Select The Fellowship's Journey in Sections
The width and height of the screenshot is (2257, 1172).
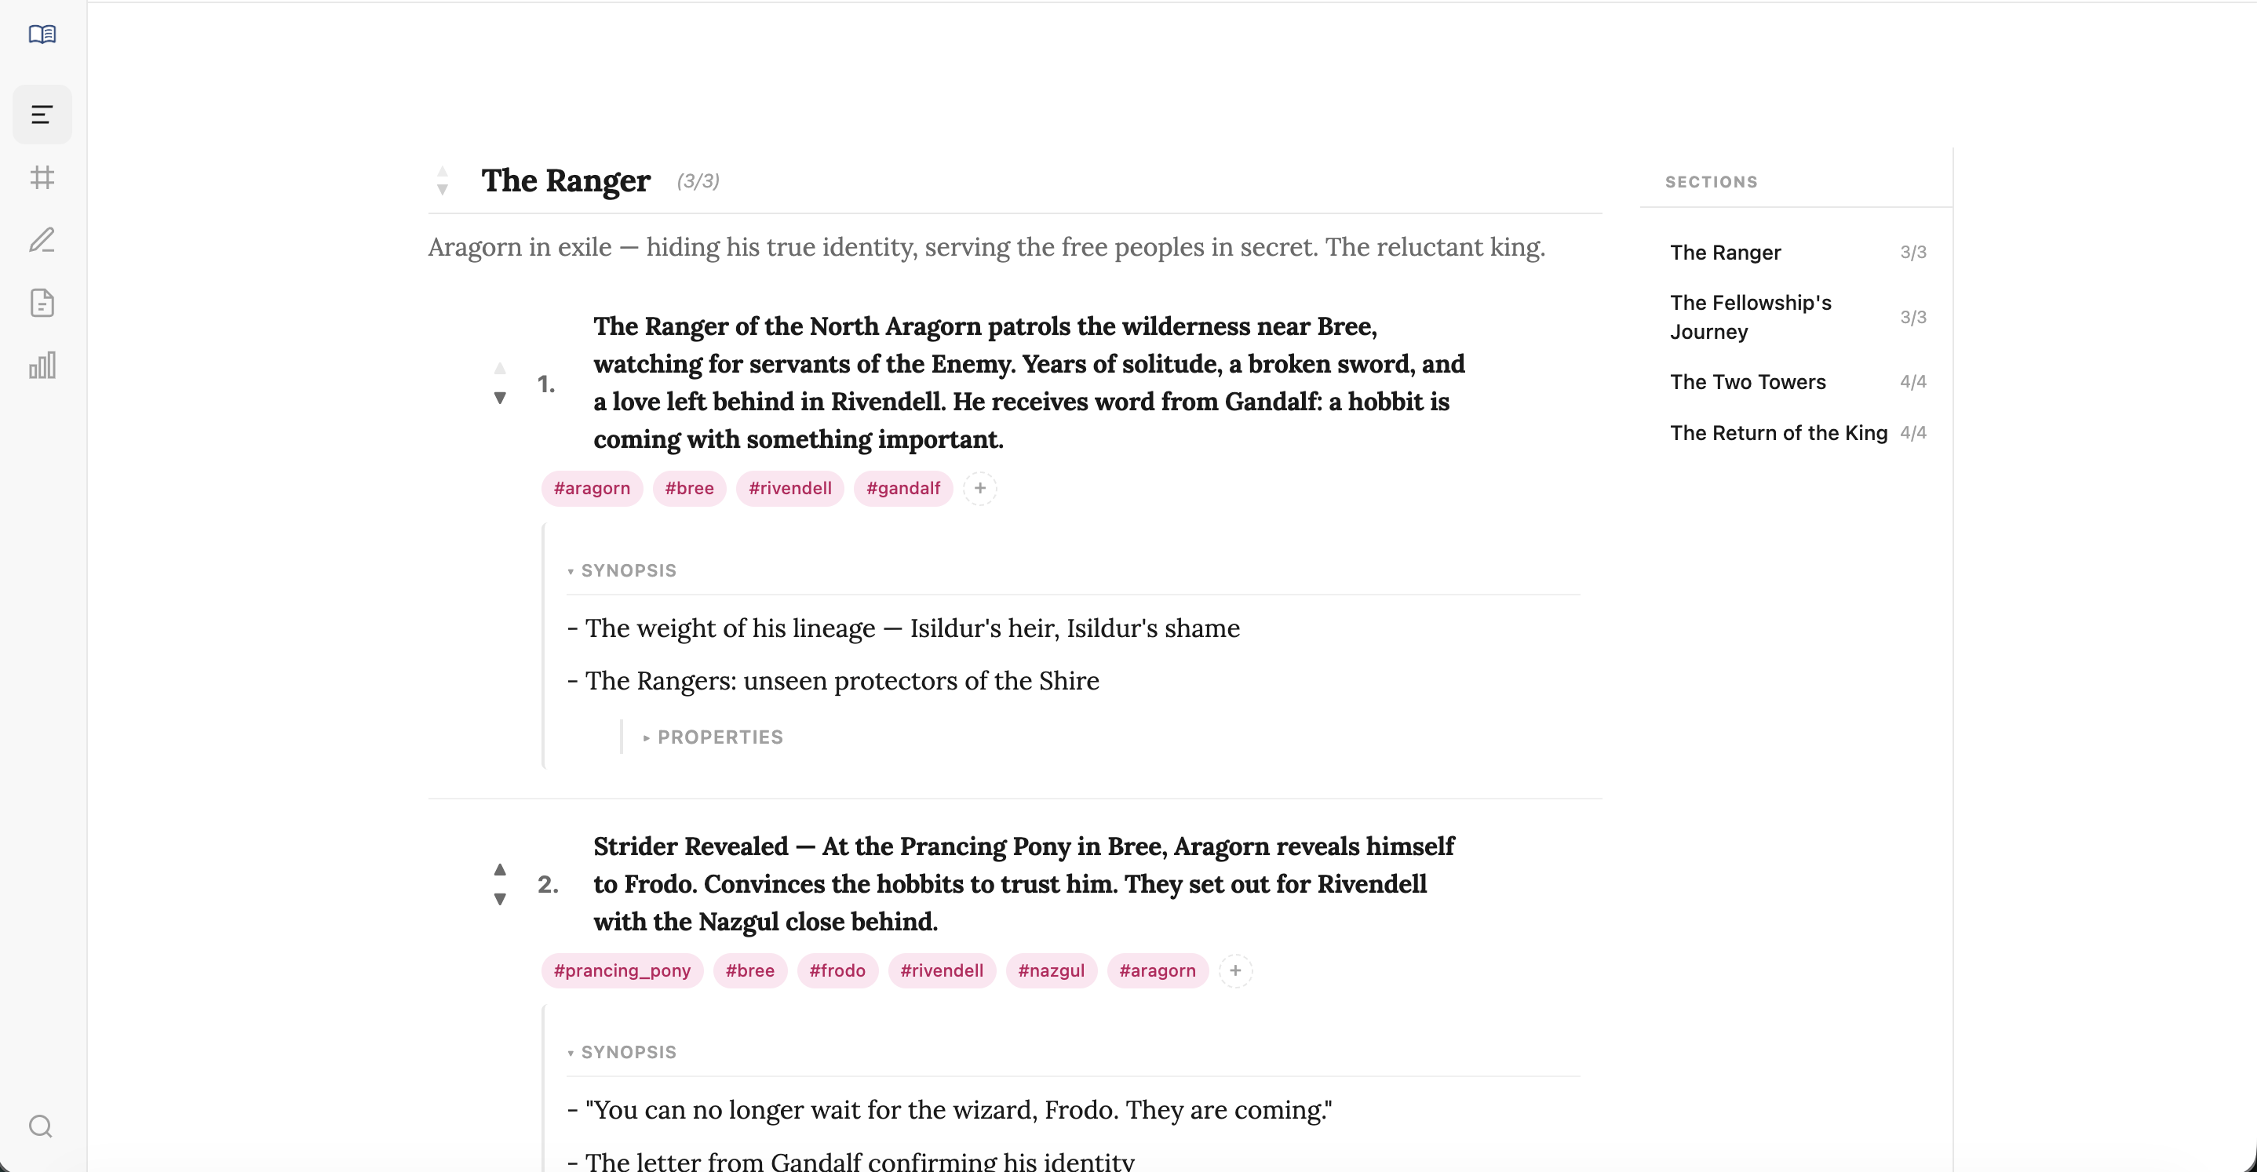(1750, 317)
